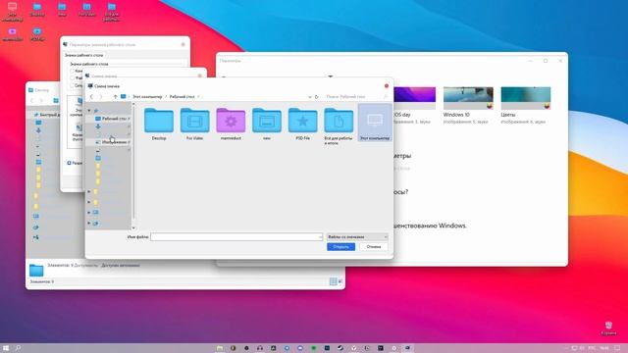
Task: Minimize the 'Параметры' settings window
Action: click(530, 61)
